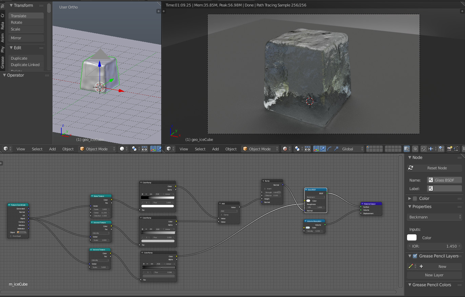Click the white Color input swatch
This screenshot has height=297, width=465.
412,238
